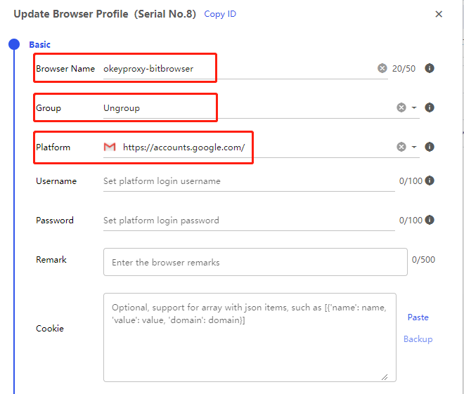Click info icon next to Platform

[430, 147]
